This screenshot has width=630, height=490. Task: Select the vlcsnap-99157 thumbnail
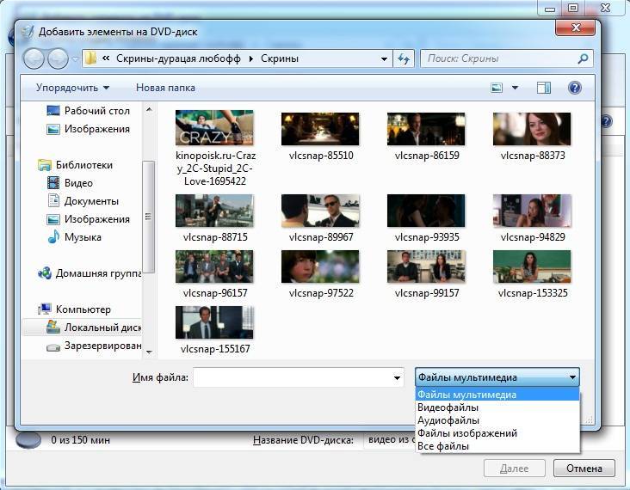coord(426,266)
